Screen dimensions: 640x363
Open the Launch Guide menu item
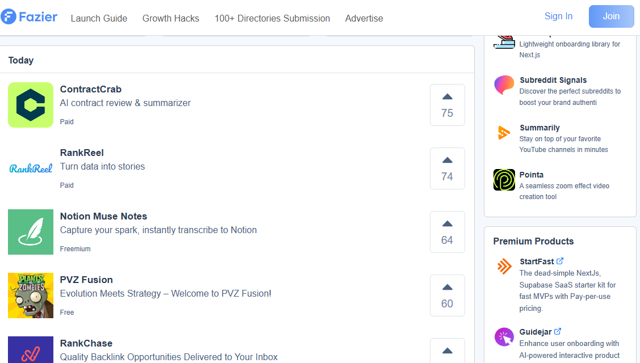(x=99, y=18)
